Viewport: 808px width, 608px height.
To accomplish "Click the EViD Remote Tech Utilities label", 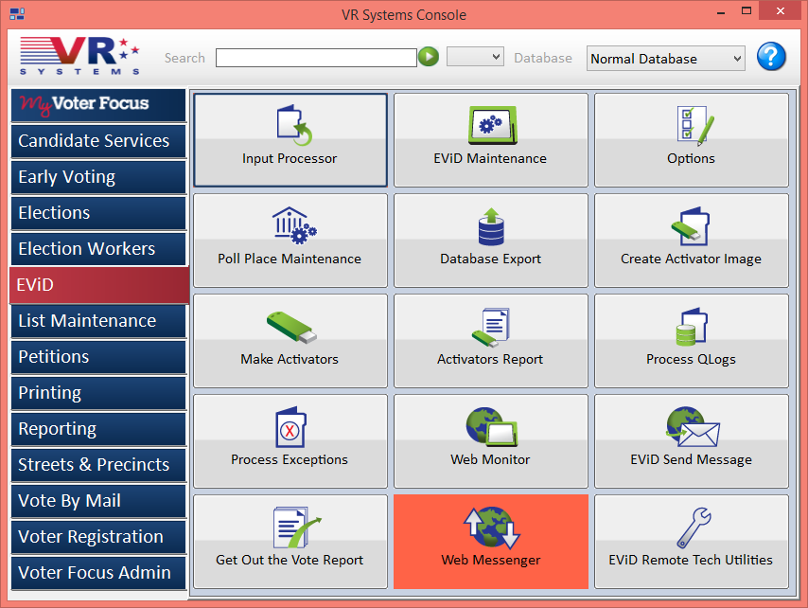I will pos(691,560).
